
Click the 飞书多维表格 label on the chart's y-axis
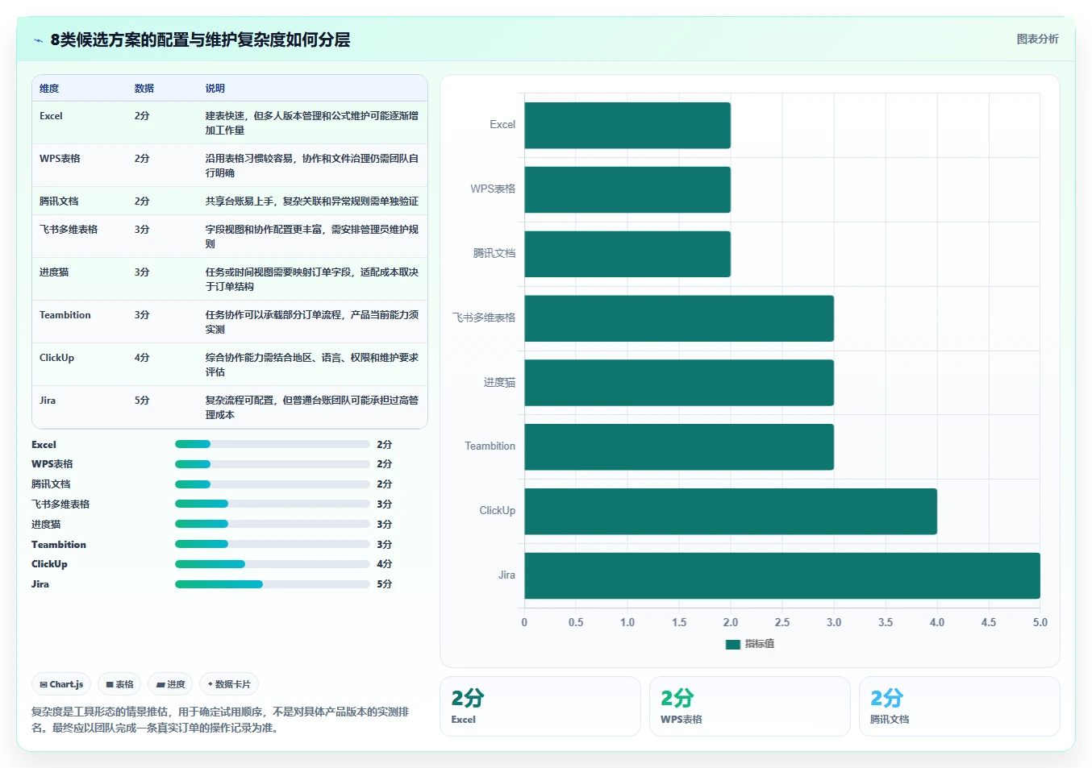click(x=484, y=318)
